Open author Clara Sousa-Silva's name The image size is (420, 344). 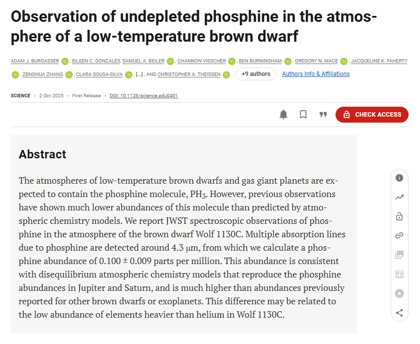tap(99, 74)
